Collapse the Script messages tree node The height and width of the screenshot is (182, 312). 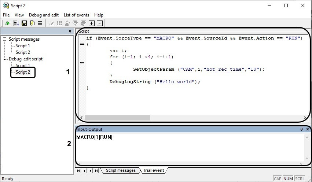coord(4,39)
